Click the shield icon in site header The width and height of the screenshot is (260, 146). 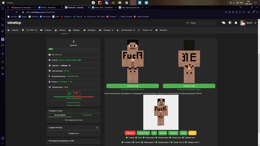pyautogui.click(x=230, y=23)
